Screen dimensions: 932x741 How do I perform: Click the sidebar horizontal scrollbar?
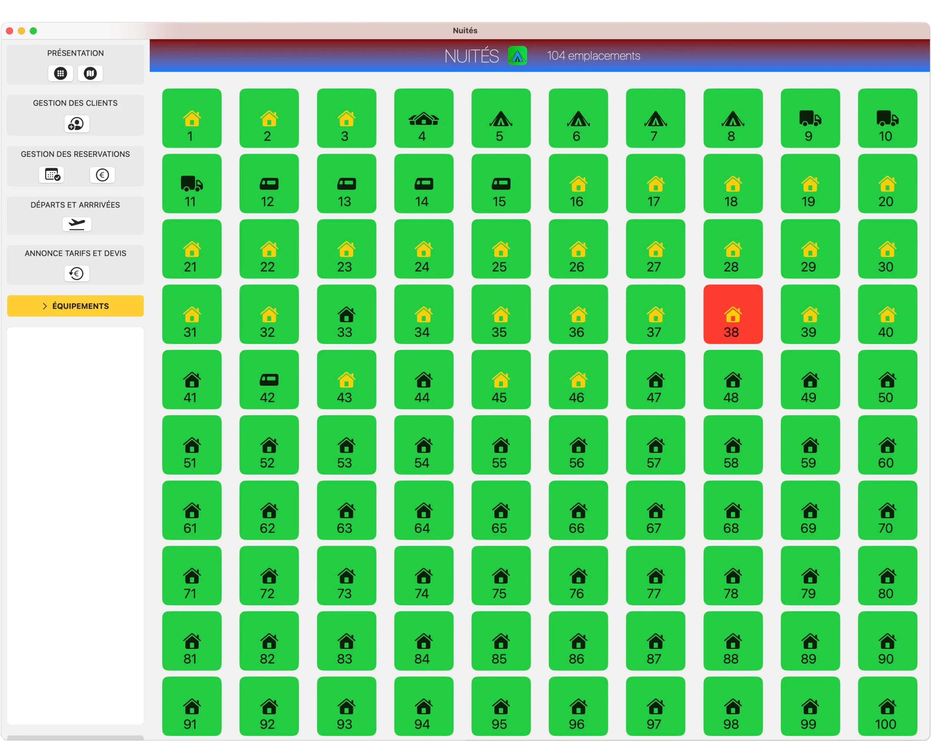click(x=75, y=738)
